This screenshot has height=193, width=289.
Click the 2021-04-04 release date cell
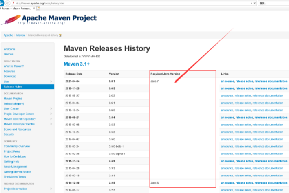pyautogui.click(x=72, y=81)
